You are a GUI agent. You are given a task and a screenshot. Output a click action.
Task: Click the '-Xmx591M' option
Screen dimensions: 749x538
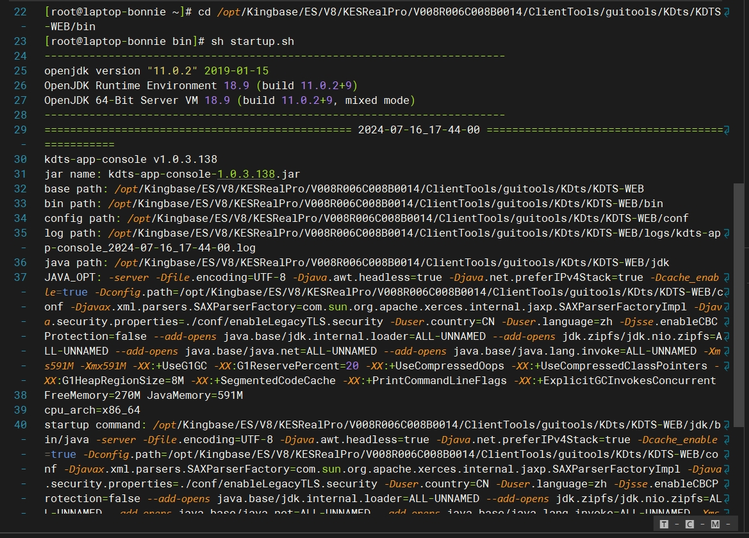[103, 366]
